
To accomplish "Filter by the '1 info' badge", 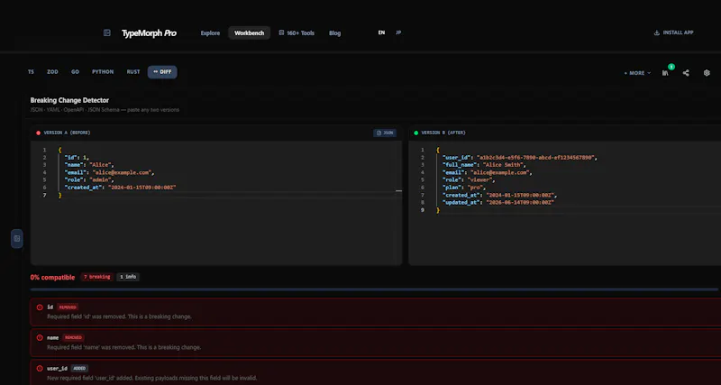I will (x=128, y=277).
